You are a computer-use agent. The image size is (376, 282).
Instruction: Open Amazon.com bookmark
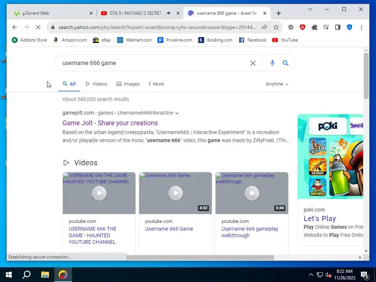[x=70, y=40]
